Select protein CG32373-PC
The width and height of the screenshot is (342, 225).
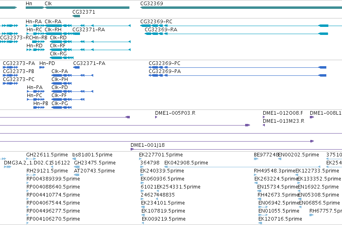point(18,79)
